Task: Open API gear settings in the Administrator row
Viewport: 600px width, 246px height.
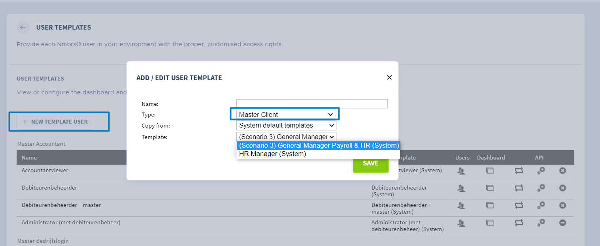Action: [x=541, y=223]
